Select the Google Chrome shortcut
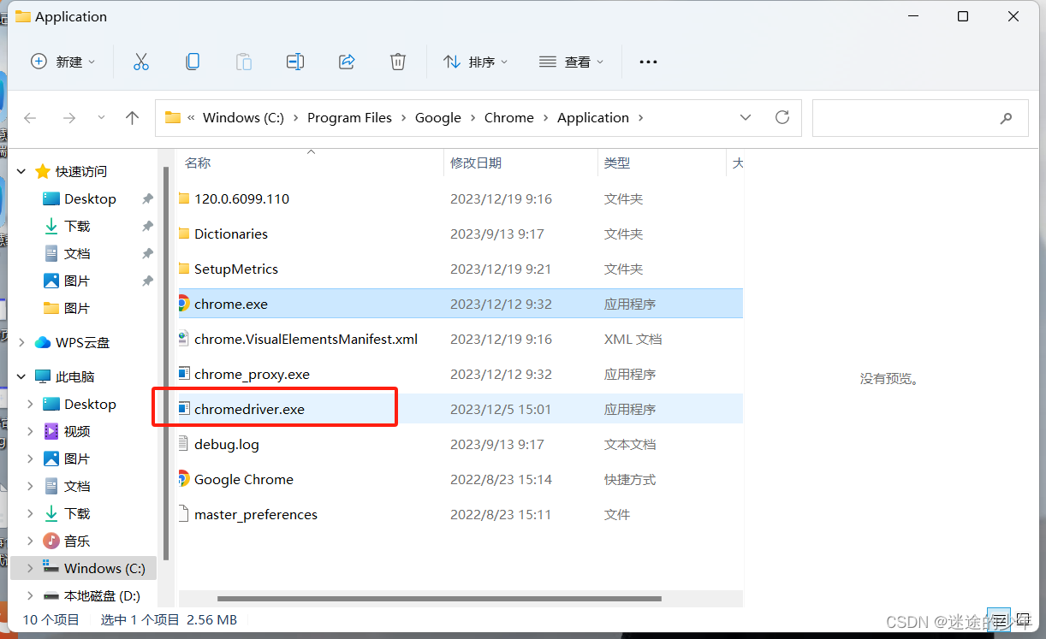The width and height of the screenshot is (1046, 639). pos(460,479)
